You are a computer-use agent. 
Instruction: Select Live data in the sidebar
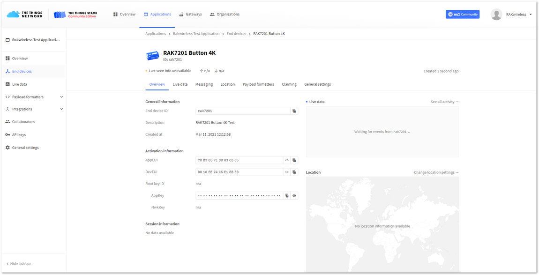(x=33, y=84)
